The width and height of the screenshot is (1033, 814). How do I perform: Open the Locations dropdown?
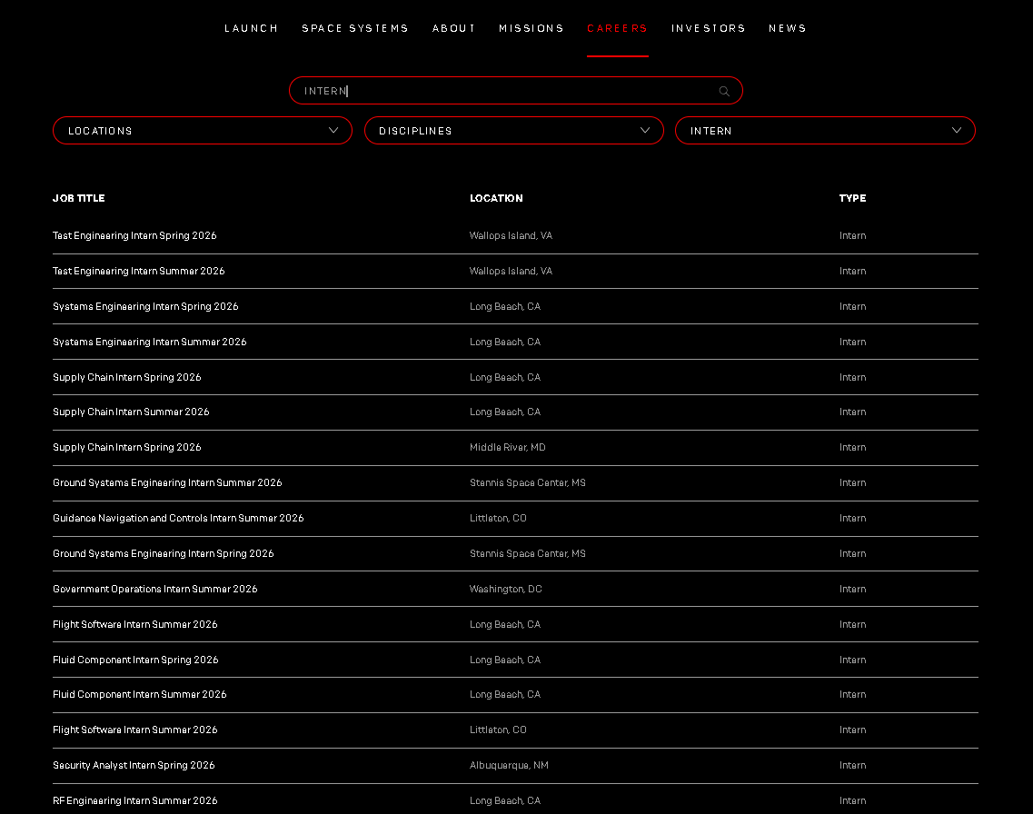tap(203, 131)
